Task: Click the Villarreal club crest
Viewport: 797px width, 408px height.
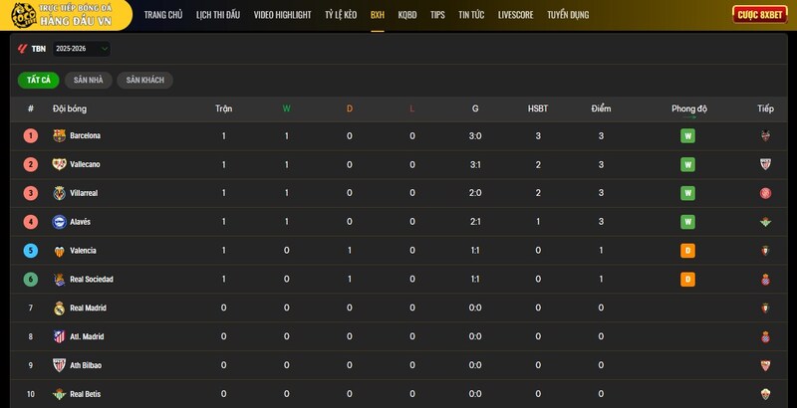Action: [60, 193]
